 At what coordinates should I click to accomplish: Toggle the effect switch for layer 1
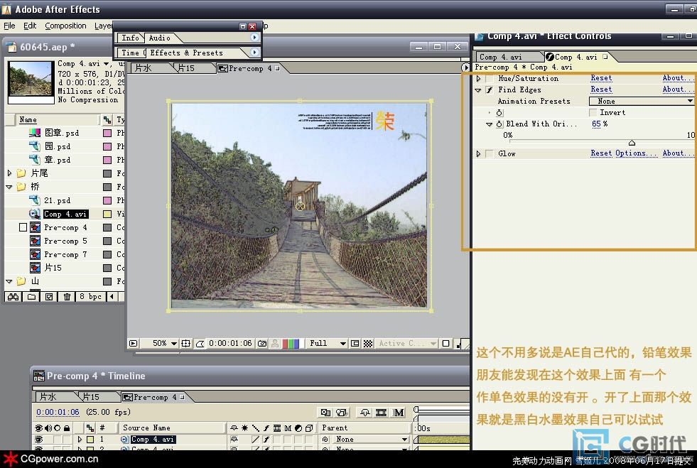(x=266, y=439)
